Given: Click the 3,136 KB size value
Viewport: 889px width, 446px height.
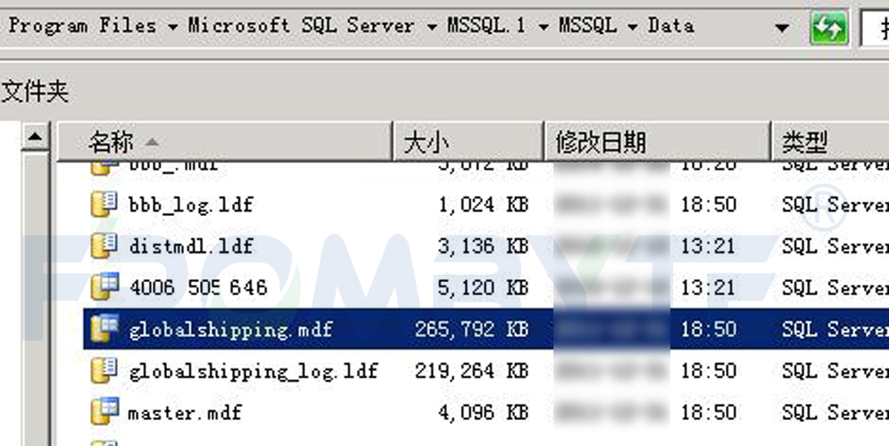Looking at the screenshot, I should 483,246.
